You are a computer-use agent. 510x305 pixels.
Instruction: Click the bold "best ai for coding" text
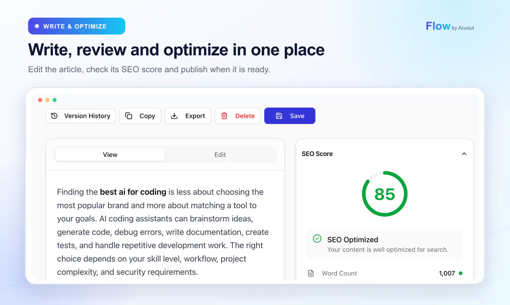coord(133,192)
